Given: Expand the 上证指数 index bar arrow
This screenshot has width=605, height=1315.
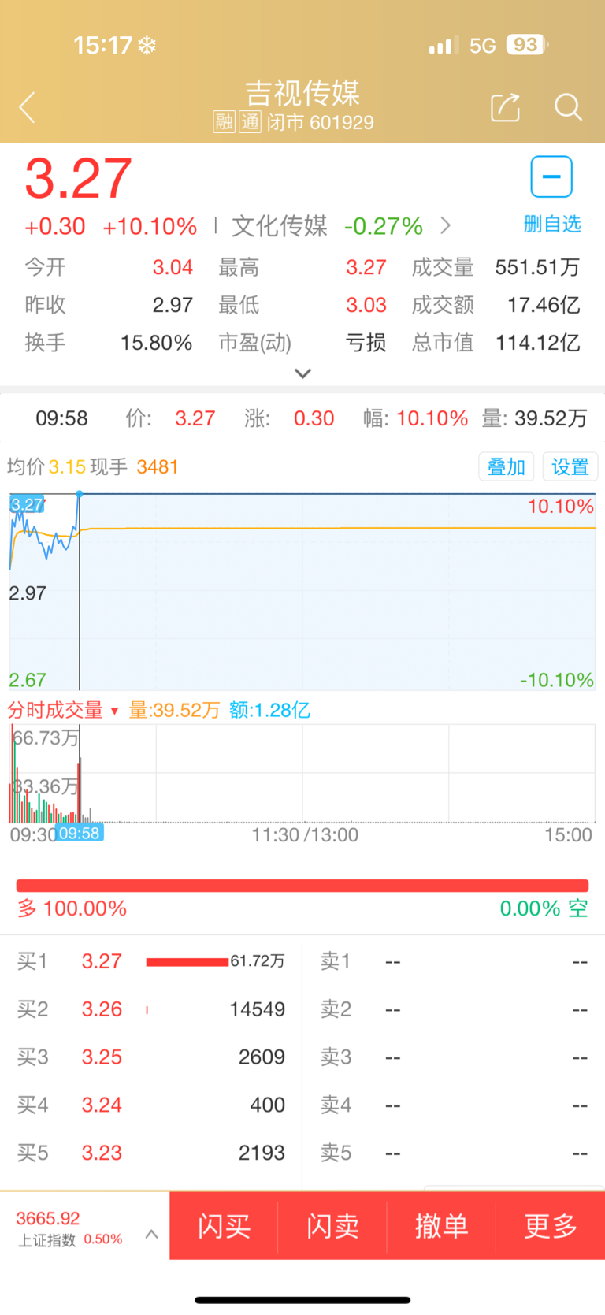Looking at the screenshot, I should (x=152, y=1235).
